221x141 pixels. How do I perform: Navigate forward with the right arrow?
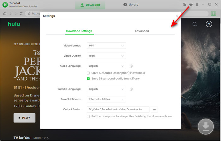pos(16,14)
